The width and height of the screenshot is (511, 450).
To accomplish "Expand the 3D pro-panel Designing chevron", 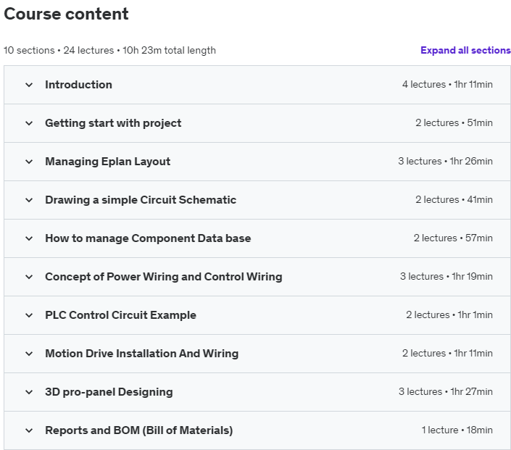I will coord(29,392).
